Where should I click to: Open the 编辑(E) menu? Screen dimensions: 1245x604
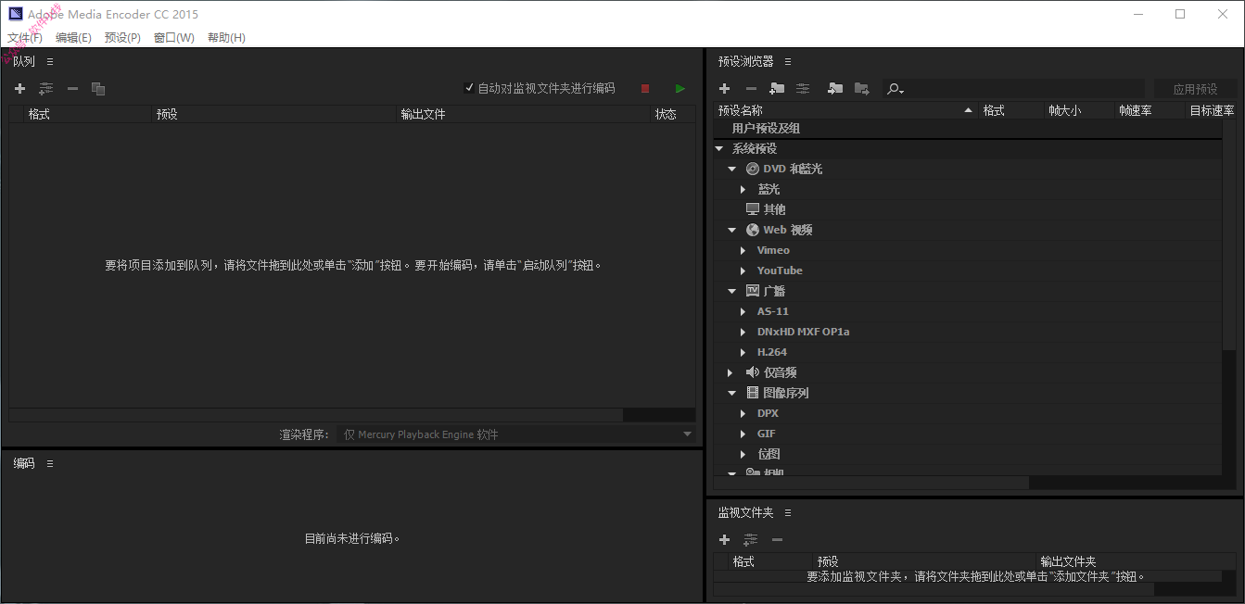73,38
